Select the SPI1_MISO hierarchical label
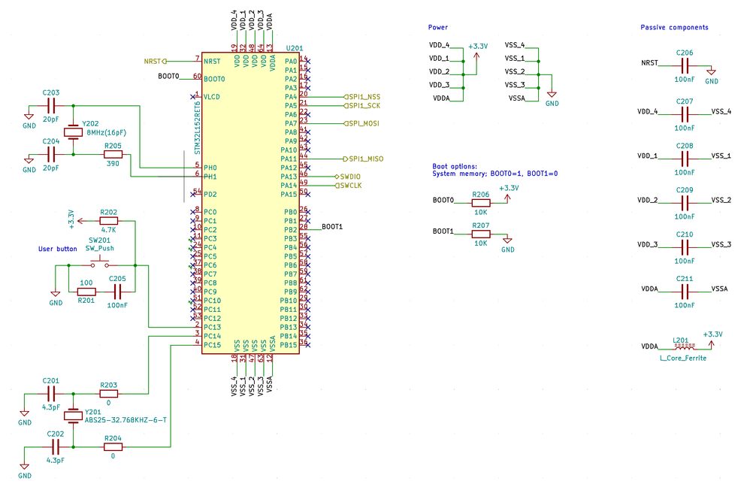 (x=364, y=159)
